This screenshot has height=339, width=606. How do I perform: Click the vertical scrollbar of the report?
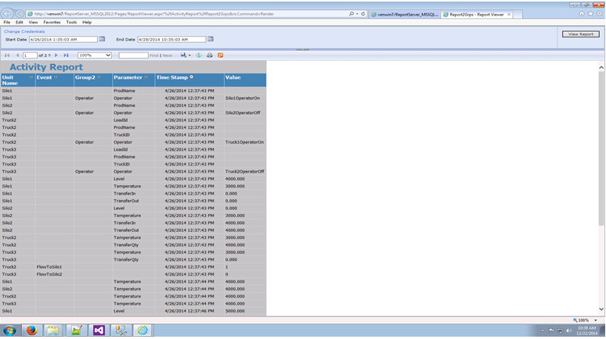(x=601, y=187)
